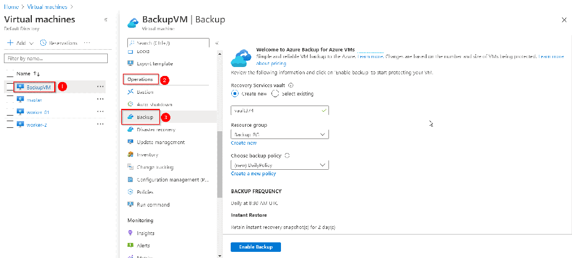Open Configuration management menu item
The image size is (572, 258).
(171, 180)
